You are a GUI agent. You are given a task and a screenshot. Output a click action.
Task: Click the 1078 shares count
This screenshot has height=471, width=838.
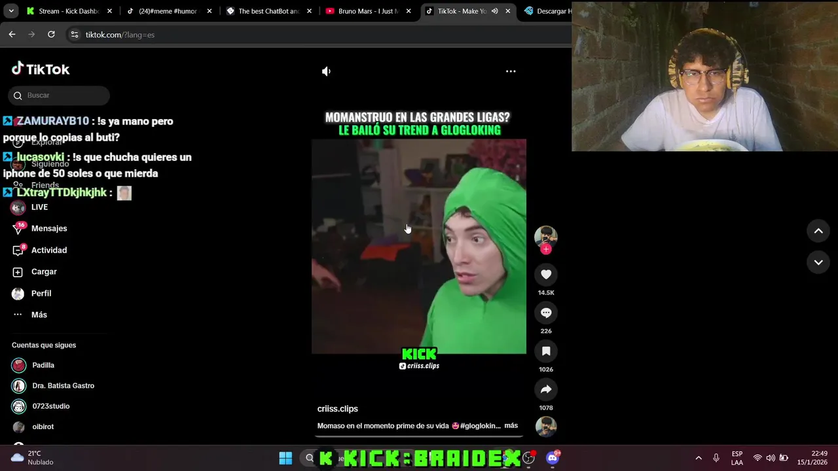(546, 408)
